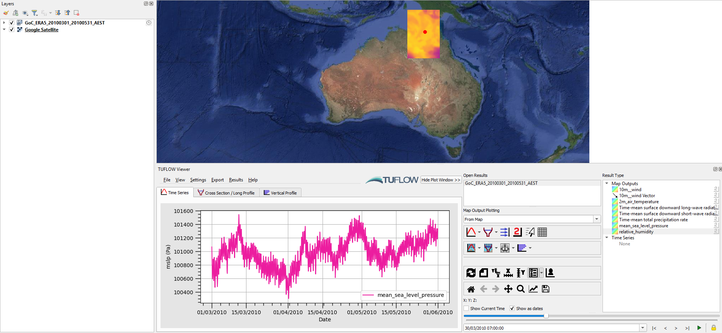Click the time series plotting tool icon

[471, 232]
